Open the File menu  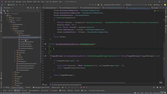pyautogui.click(x=6, y=2)
